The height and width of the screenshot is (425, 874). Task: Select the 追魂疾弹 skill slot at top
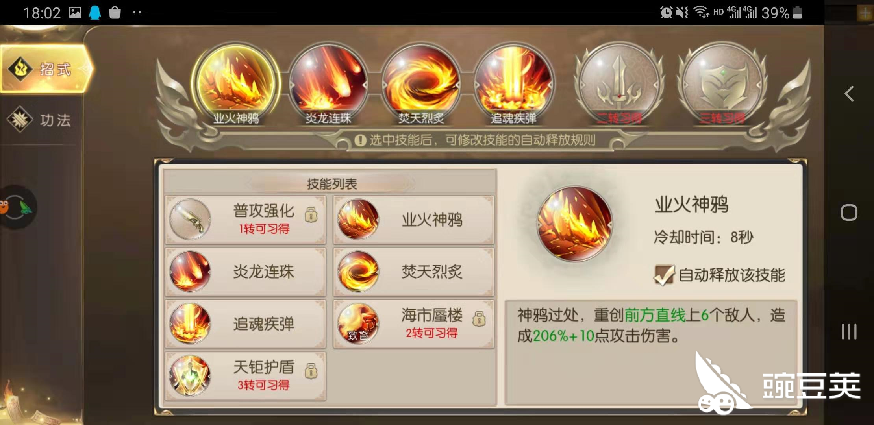[x=513, y=84]
